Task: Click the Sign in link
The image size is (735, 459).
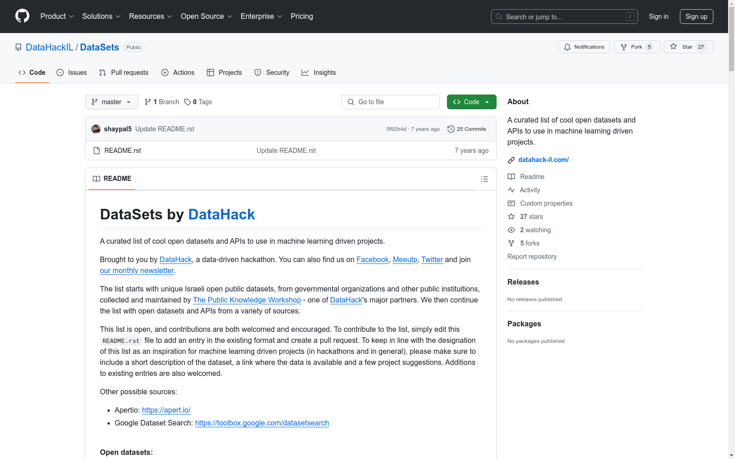Action: click(659, 17)
